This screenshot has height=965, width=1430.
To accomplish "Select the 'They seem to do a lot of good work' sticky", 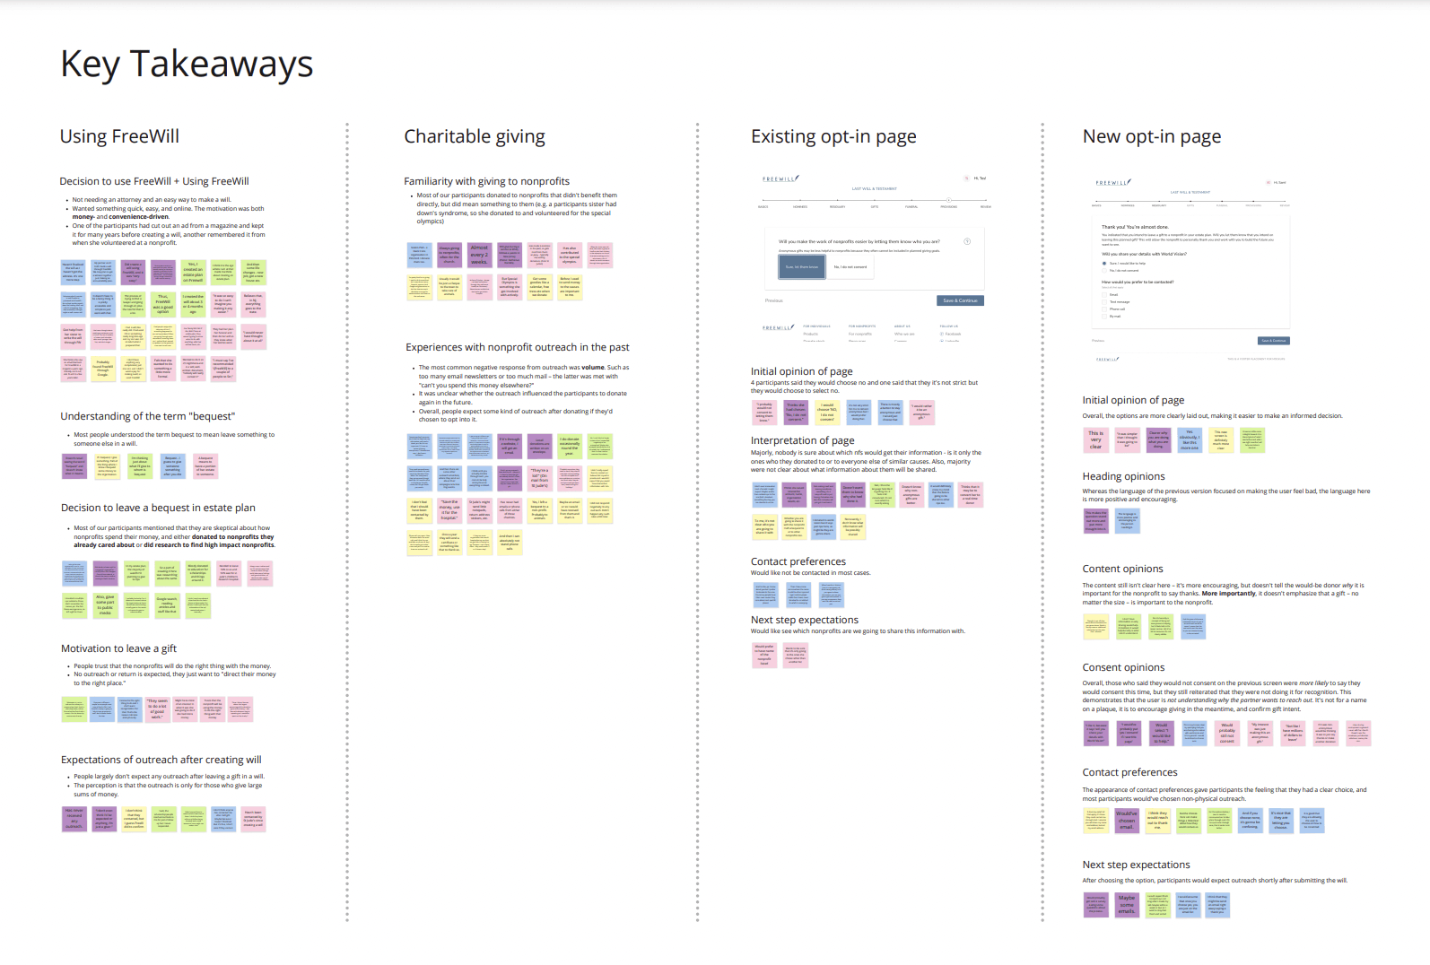I will (x=157, y=709).
